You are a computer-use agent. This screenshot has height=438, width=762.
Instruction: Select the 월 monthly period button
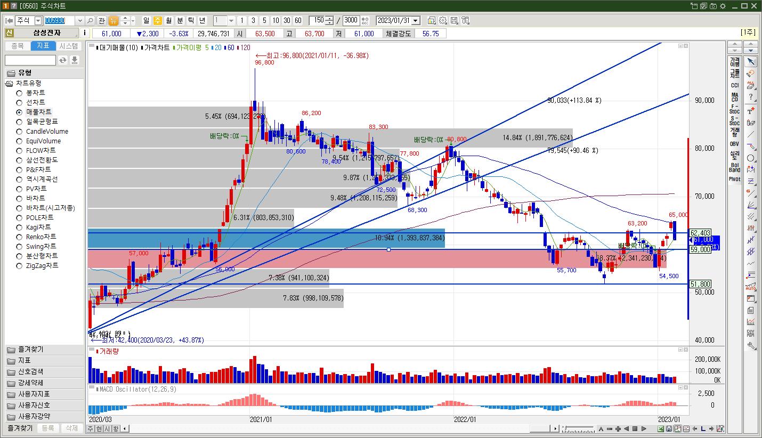[168, 21]
